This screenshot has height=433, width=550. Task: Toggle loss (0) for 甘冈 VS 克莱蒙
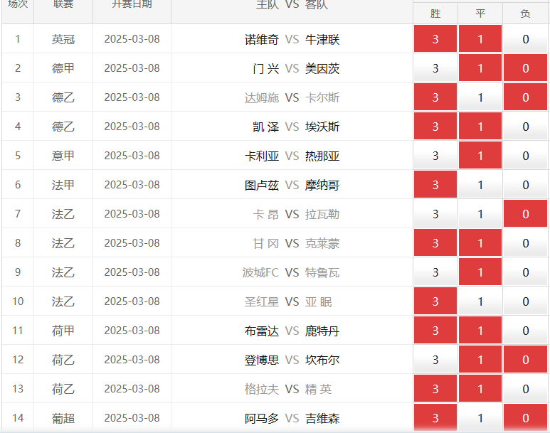point(525,242)
